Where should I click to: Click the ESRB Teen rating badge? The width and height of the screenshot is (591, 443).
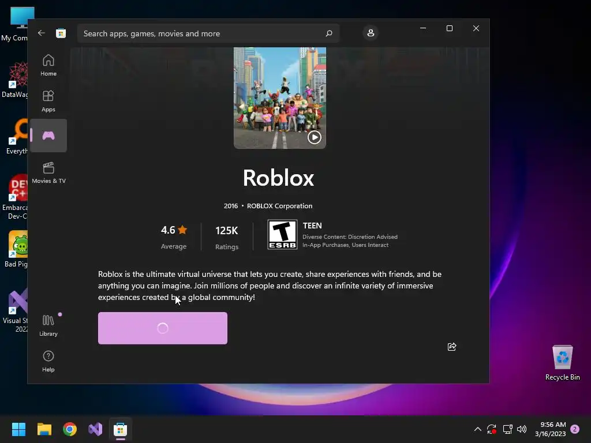coord(282,235)
